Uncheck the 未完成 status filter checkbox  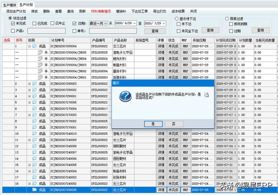pyautogui.click(x=13, y=23)
